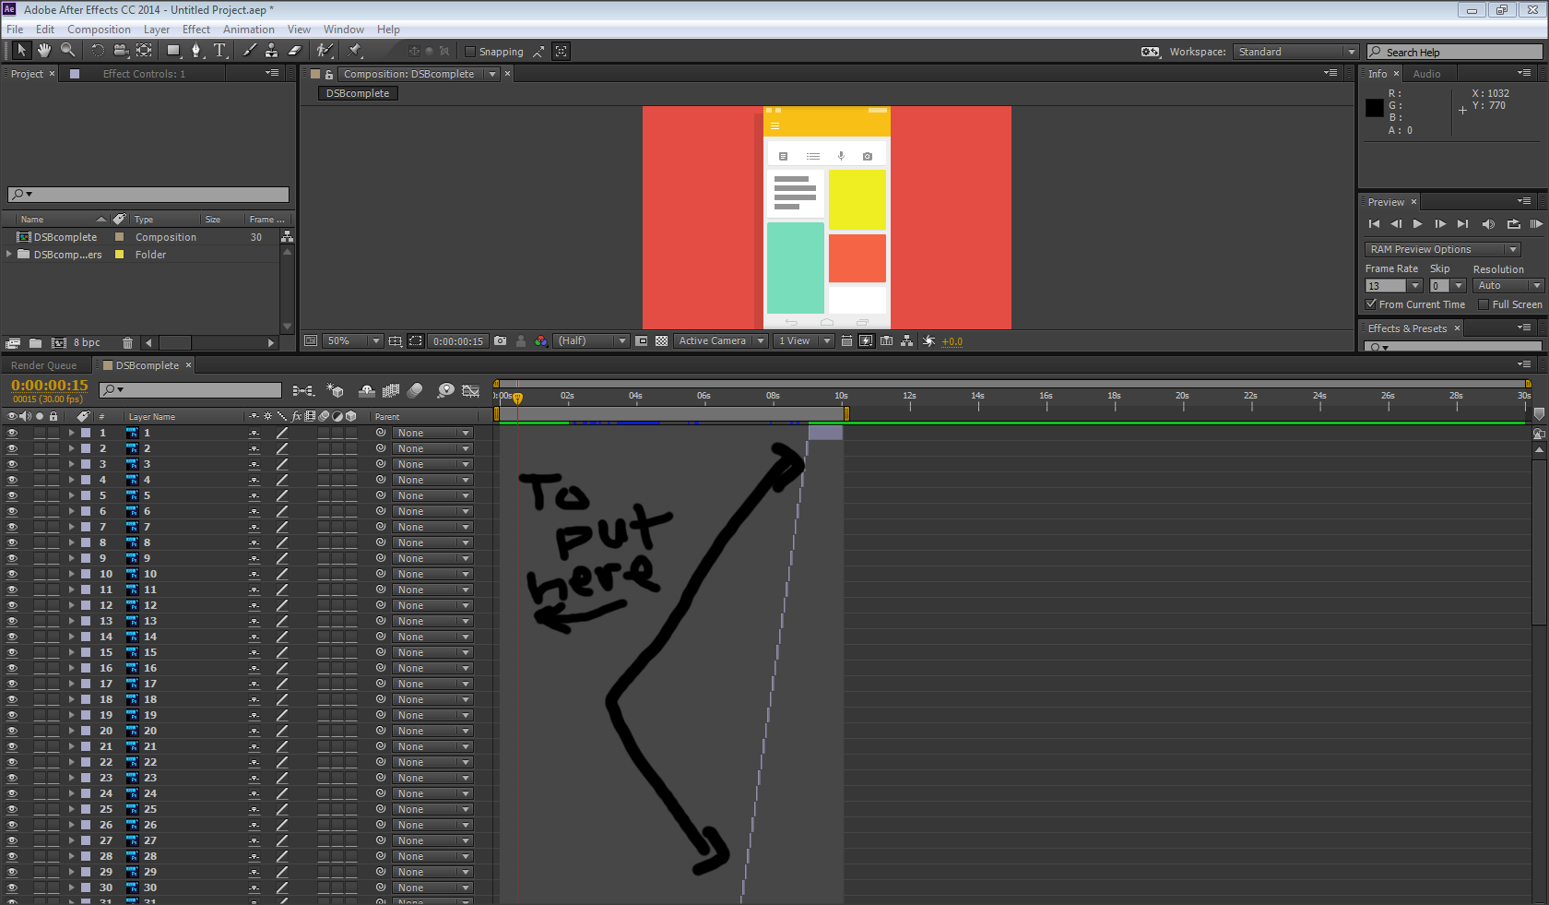This screenshot has height=905, width=1549.
Task: Click the 8 bpc color depth button
Action: [87, 343]
